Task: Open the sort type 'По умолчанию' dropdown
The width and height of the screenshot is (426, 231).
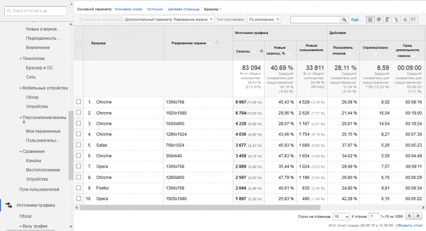Action: (x=264, y=20)
